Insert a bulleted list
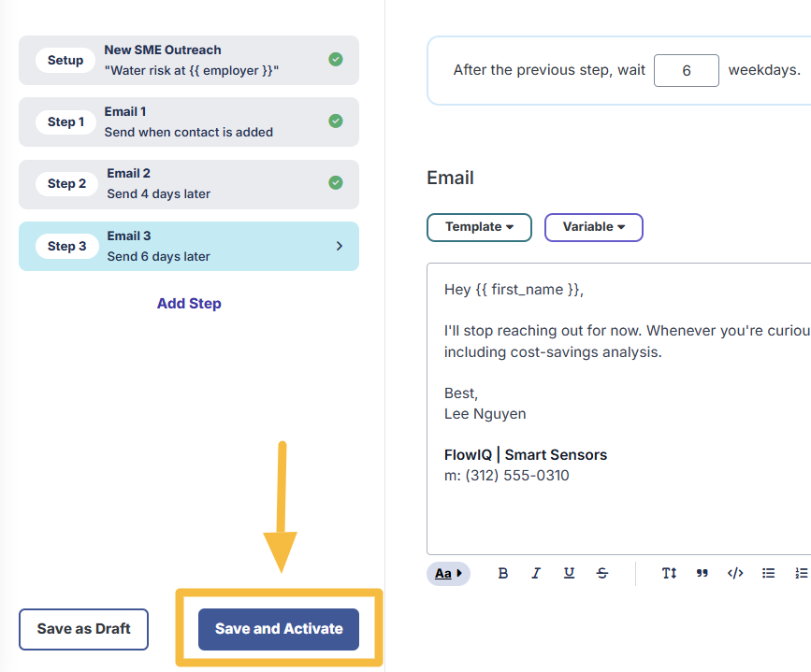811x672 pixels. [769, 573]
